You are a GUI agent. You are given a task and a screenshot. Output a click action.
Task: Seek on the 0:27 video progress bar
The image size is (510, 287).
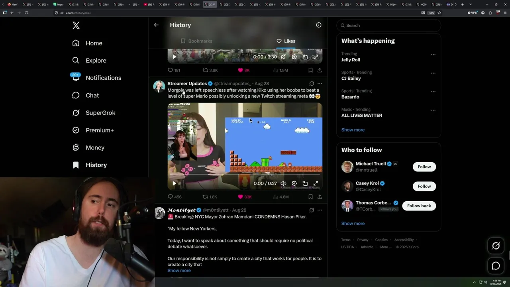tap(245, 175)
